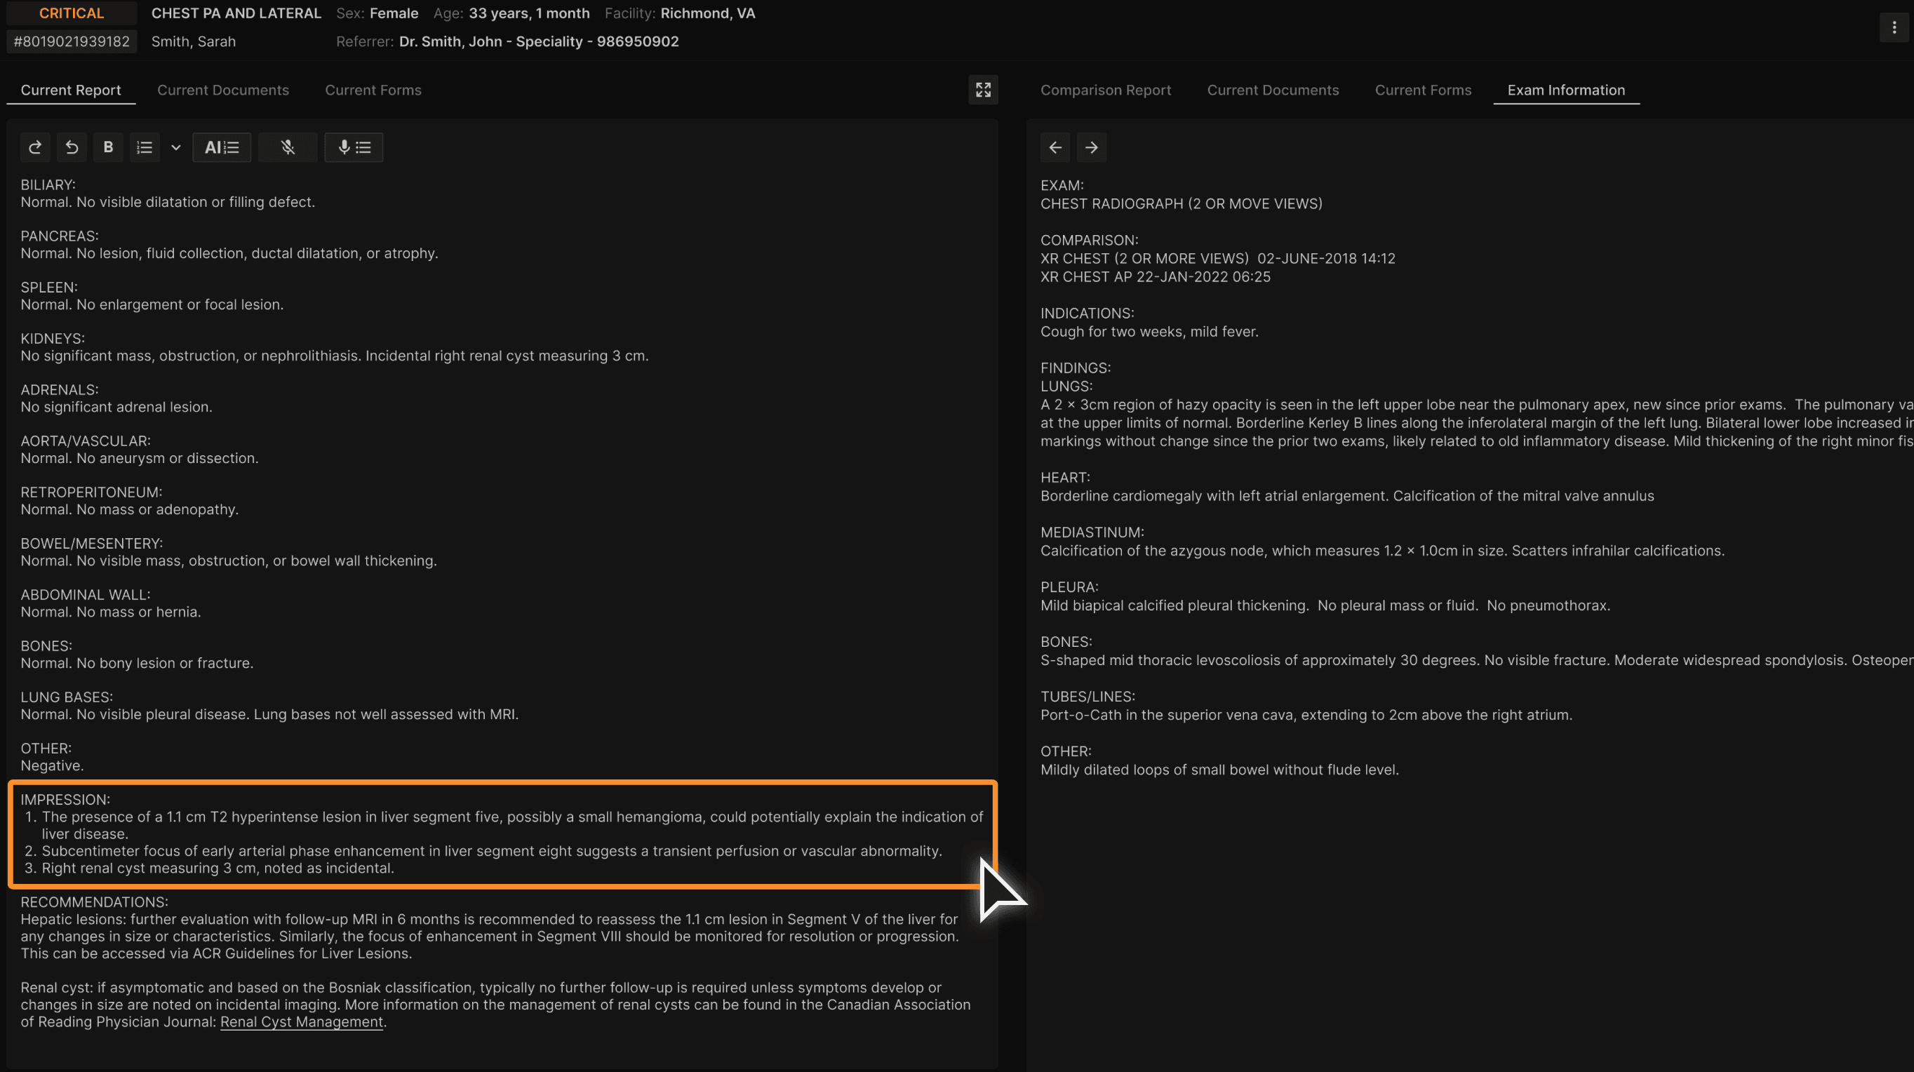This screenshot has height=1072, width=1914.
Task: Open the Renal Cyst Management link
Action: pos(301,1021)
